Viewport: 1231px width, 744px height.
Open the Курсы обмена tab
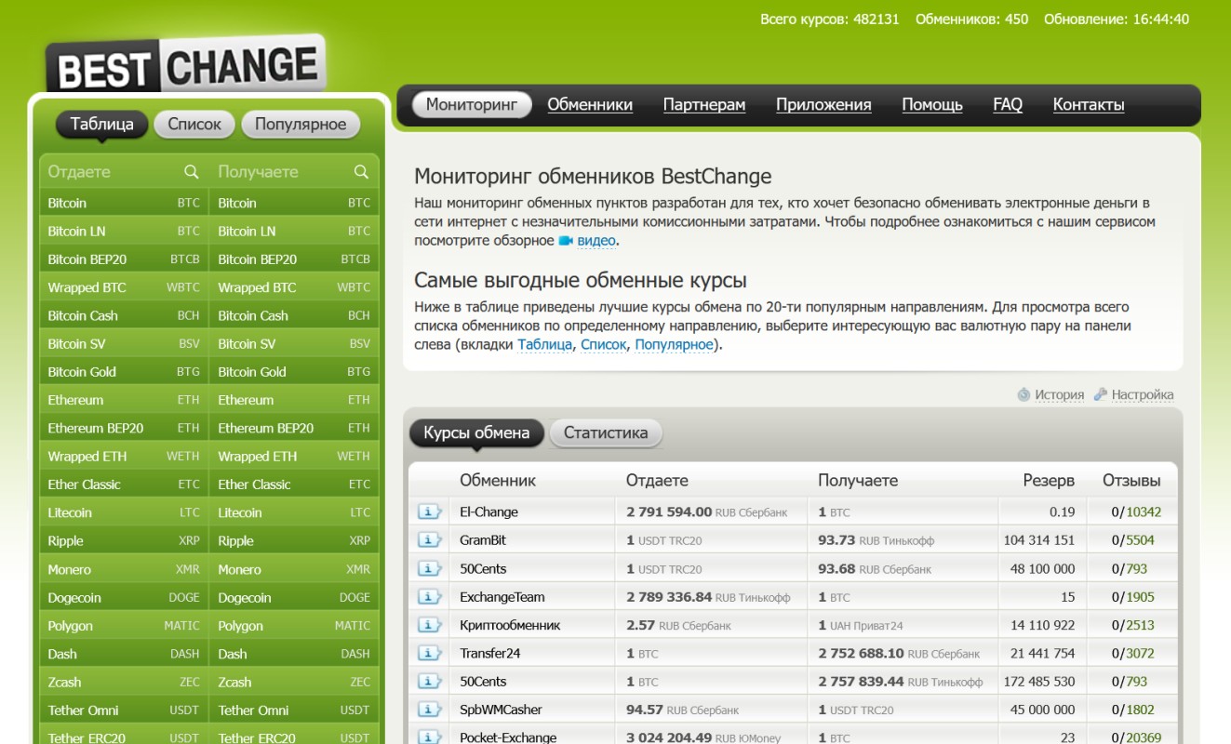[476, 432]
